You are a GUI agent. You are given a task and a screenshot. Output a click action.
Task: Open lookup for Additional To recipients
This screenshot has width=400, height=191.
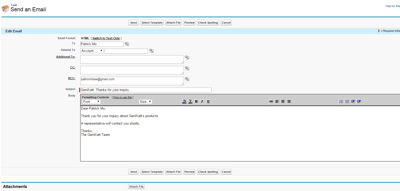click(x=187, y=57)
